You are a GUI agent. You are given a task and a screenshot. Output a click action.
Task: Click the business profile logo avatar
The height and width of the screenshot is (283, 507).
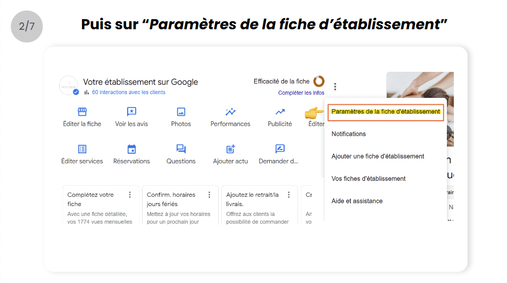[x=69, y=86]
